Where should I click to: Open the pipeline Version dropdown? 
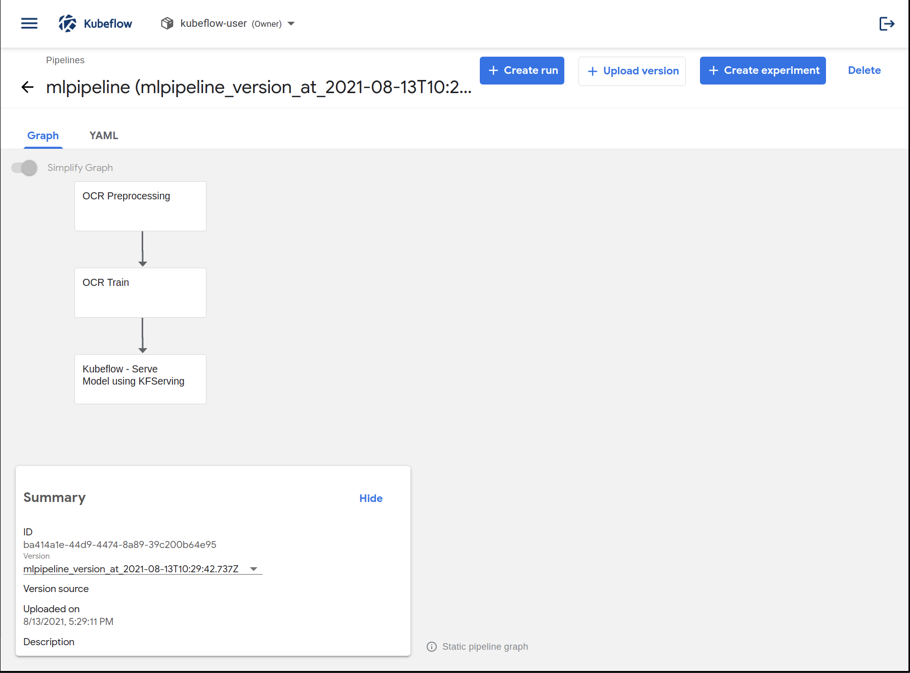(143, 569)
